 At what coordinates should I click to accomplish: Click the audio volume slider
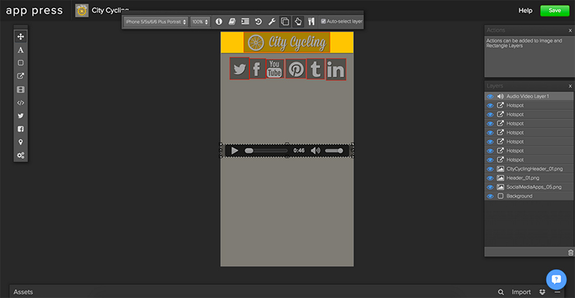333,150
